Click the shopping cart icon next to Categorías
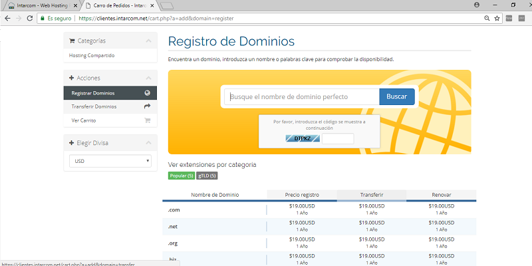 pyautogui.click(x=72, y=41)
